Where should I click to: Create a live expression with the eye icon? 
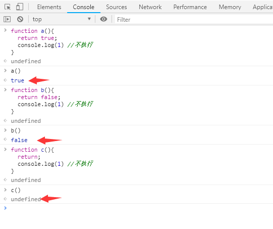pyautogui.click(x=103, y=19)
